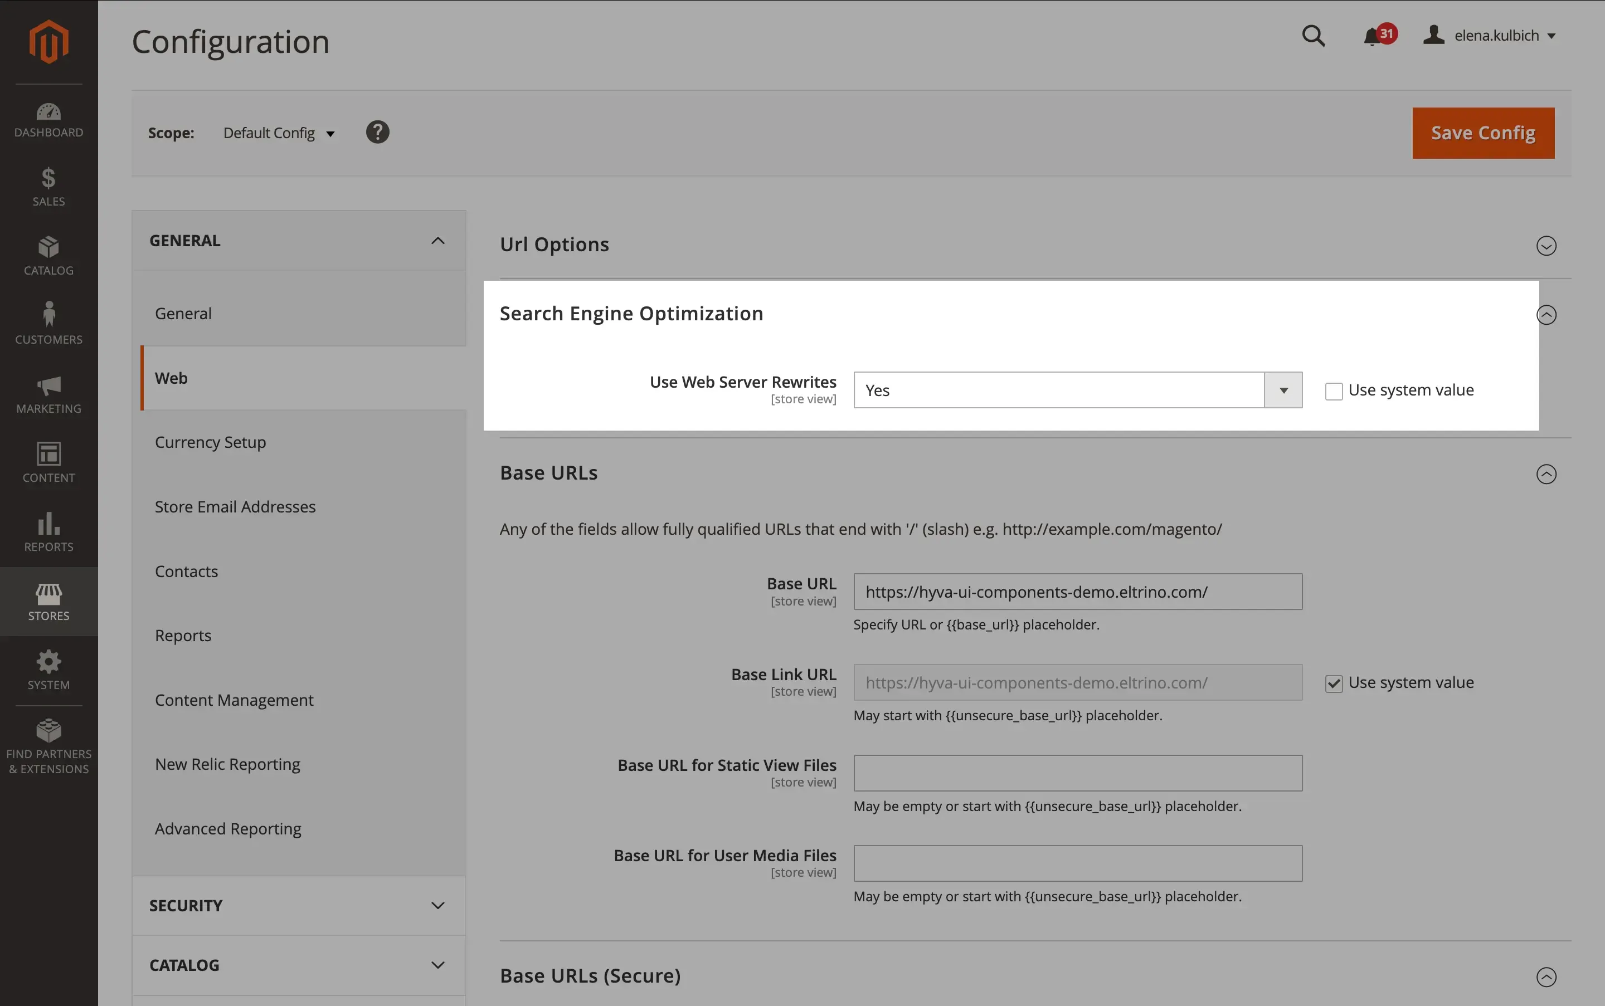The height and width of the screenshot is (1006, 1605).
Task: Click the scope help question mark
Action: pos(377,131)
